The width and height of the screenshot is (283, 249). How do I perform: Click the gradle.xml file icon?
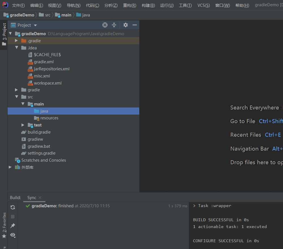pos(30,62)
